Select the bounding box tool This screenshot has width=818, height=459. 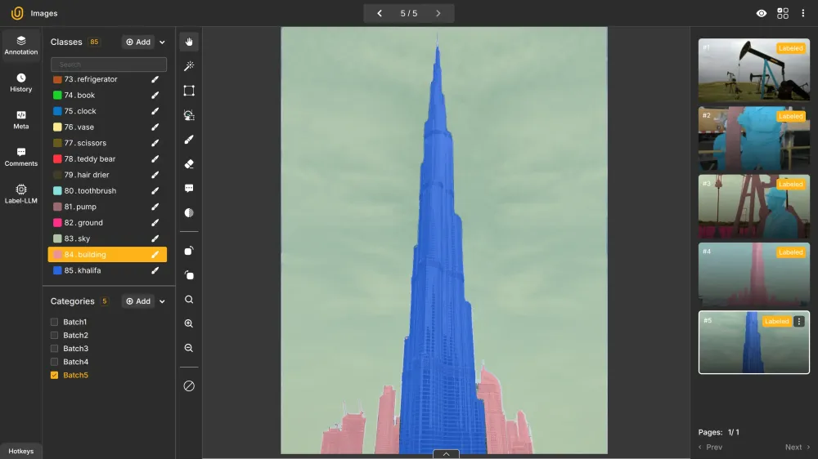click(x=189, y=91)
